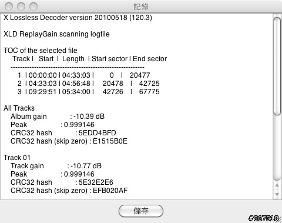Click track 3 end sector 67775
The height and width of the screenshot is (223, 282).
coord(149,92)
